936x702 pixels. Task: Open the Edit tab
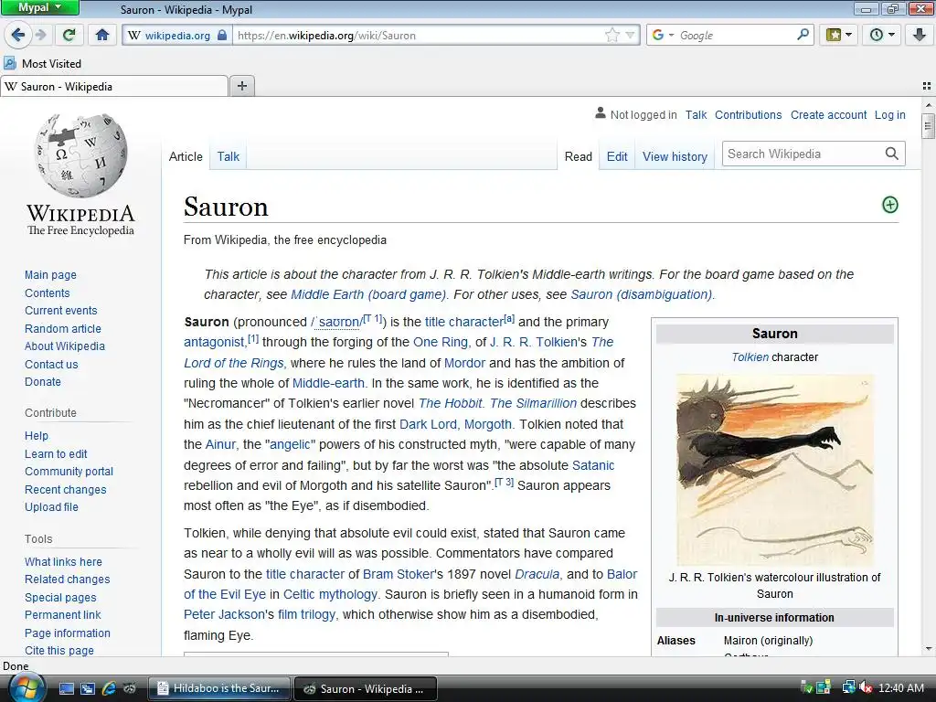click(x=617, y=156)
